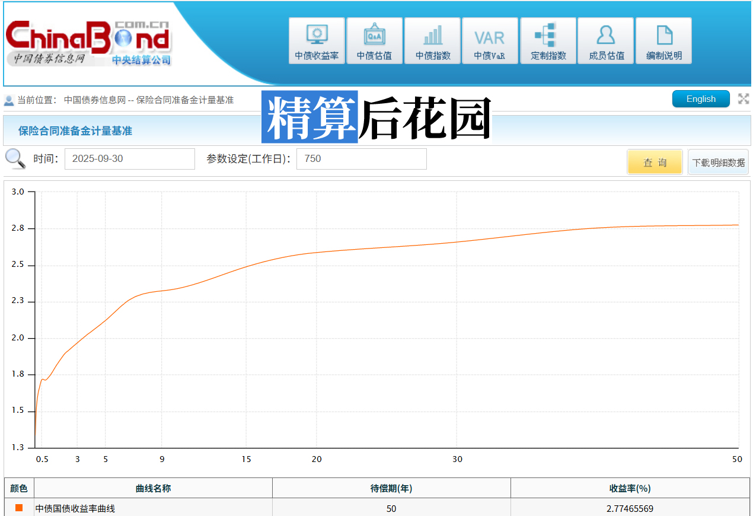
Task: Click the 保险合同准备金计量基准 section tab
Action: point(75,131)
